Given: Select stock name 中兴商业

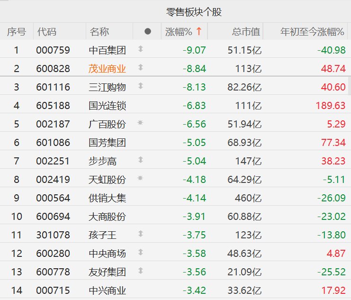Looking at the screenshot, I should tap(107, 291).
